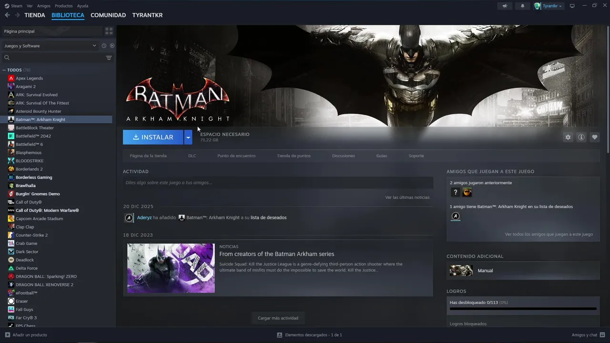Open Punto de encuentro tab
The width and height of the screenshot is (610, 343).
[236, 156]
